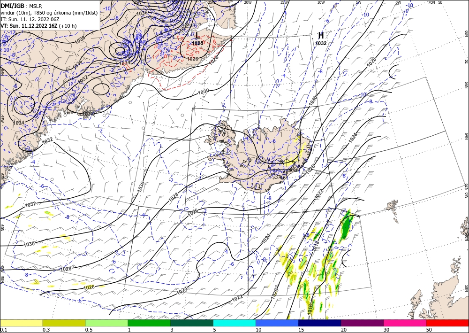Image resolution: width=469 pixels, height=333 pixels.
Task: Click the blue legend swatch starting at 10
Action: click(x=277, y=323)
